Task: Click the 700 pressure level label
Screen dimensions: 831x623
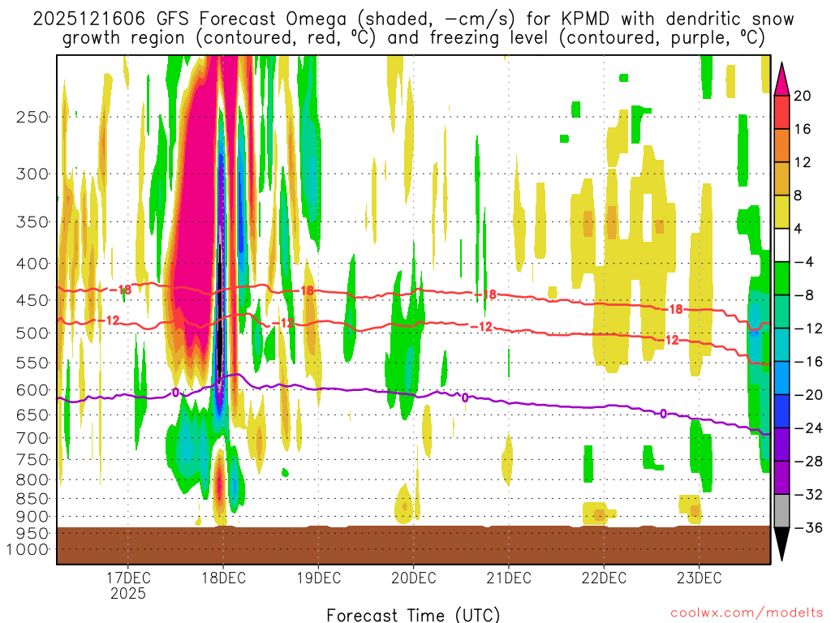Action: click(x=32, y=438)
